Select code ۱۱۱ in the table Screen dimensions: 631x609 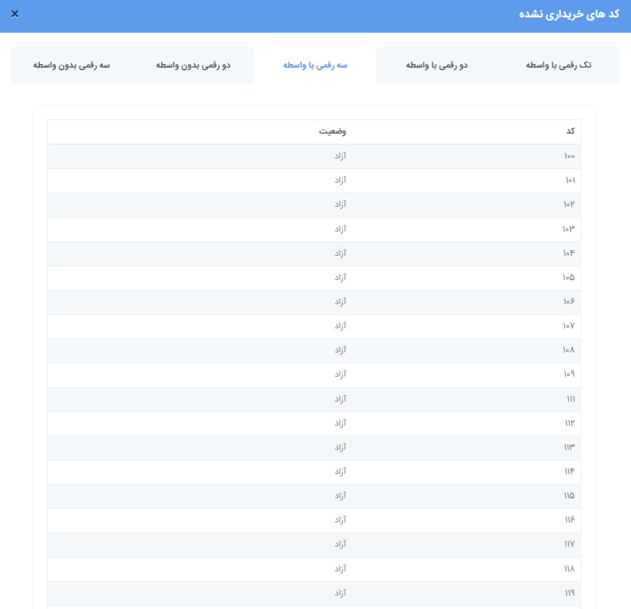(x=571, y=399)
